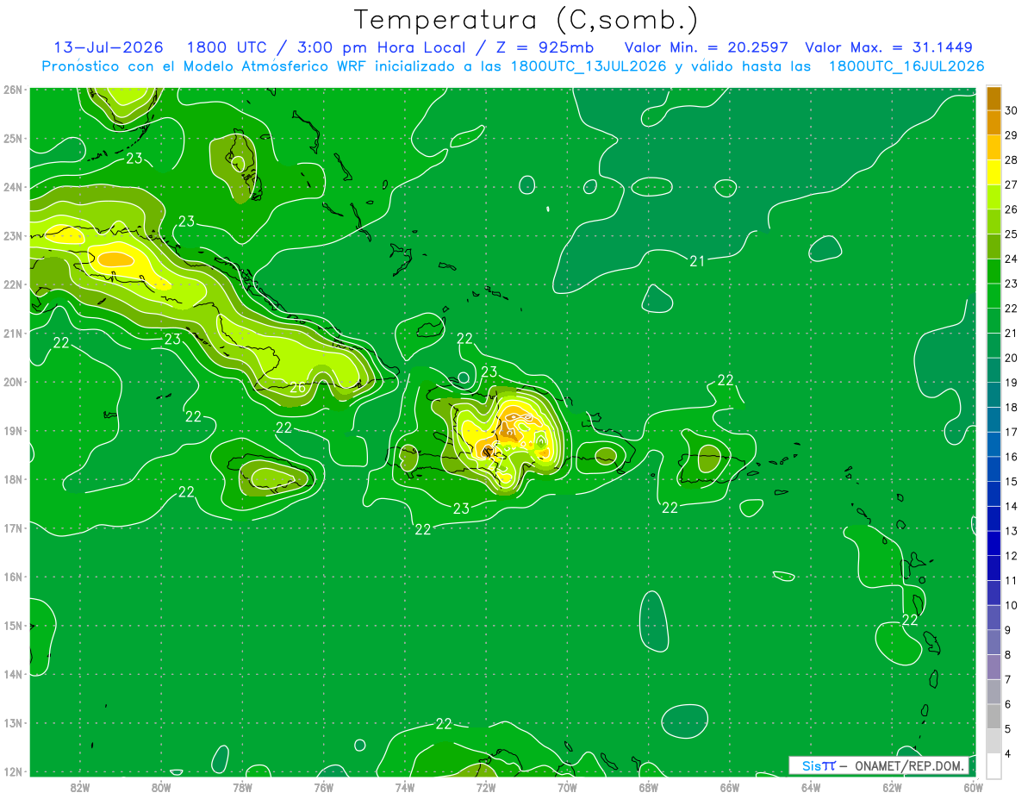
Task: Click the 'Sisπ' logo in the credit box
Action: click(x=818, y=765)
